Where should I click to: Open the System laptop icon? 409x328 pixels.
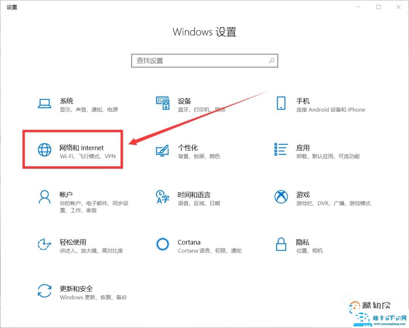point(45,104)
